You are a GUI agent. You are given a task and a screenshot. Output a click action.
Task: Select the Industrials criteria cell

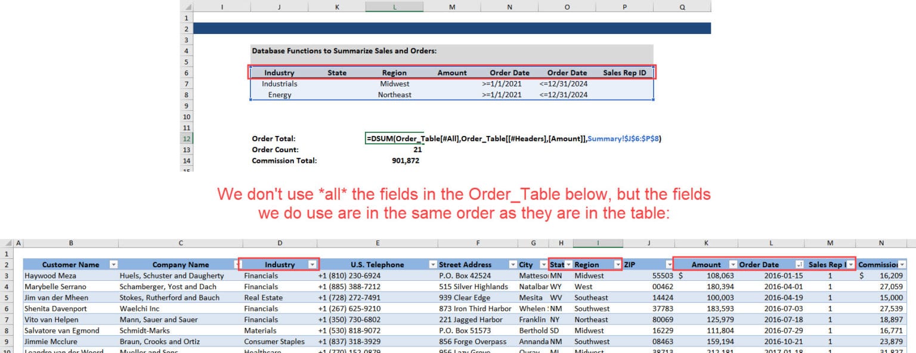280,83
